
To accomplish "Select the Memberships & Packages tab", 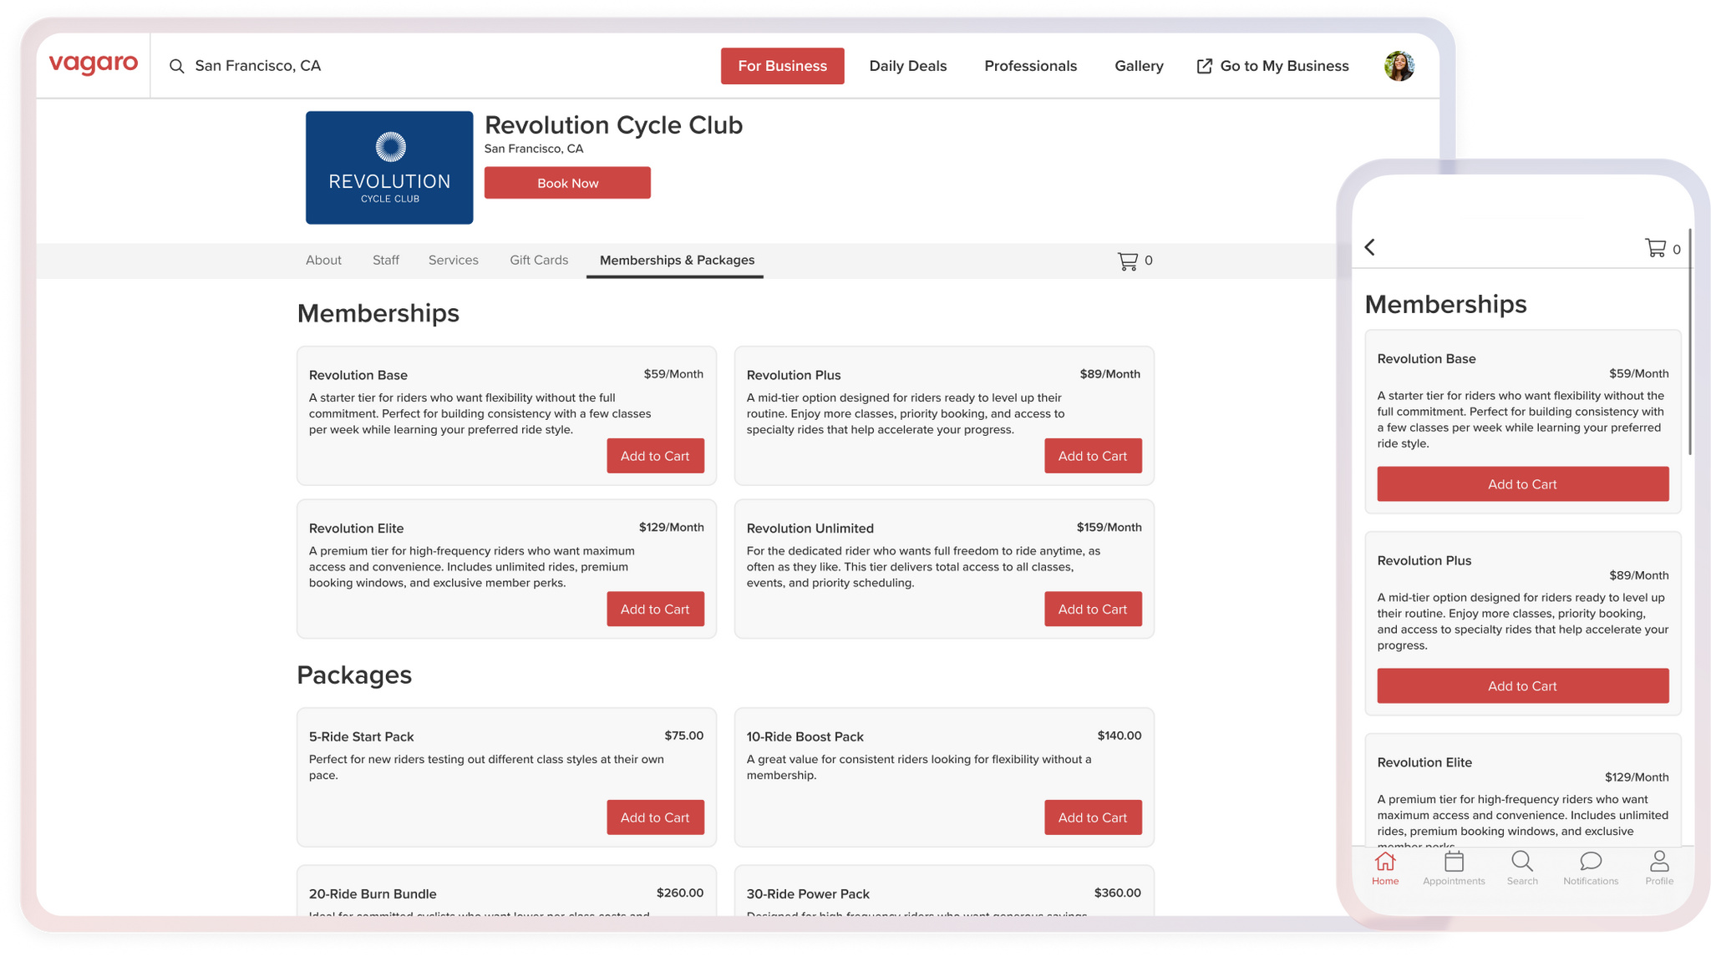I will tap(677, 260).
